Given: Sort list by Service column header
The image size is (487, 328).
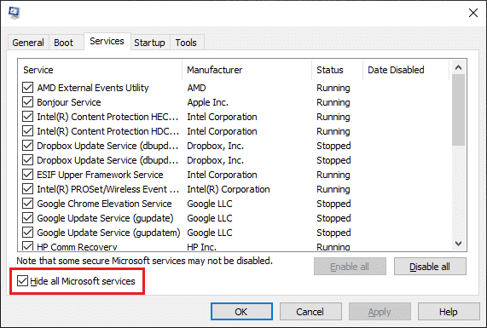Looking at the screenshot, I should pos(100,70).
